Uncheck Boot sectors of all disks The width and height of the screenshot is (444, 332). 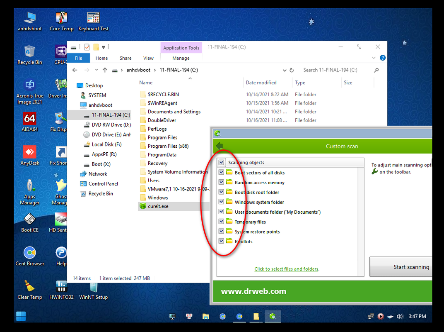coord(221,172)
